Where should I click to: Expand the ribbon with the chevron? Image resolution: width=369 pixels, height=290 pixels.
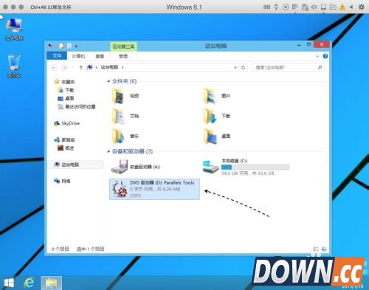317,56
